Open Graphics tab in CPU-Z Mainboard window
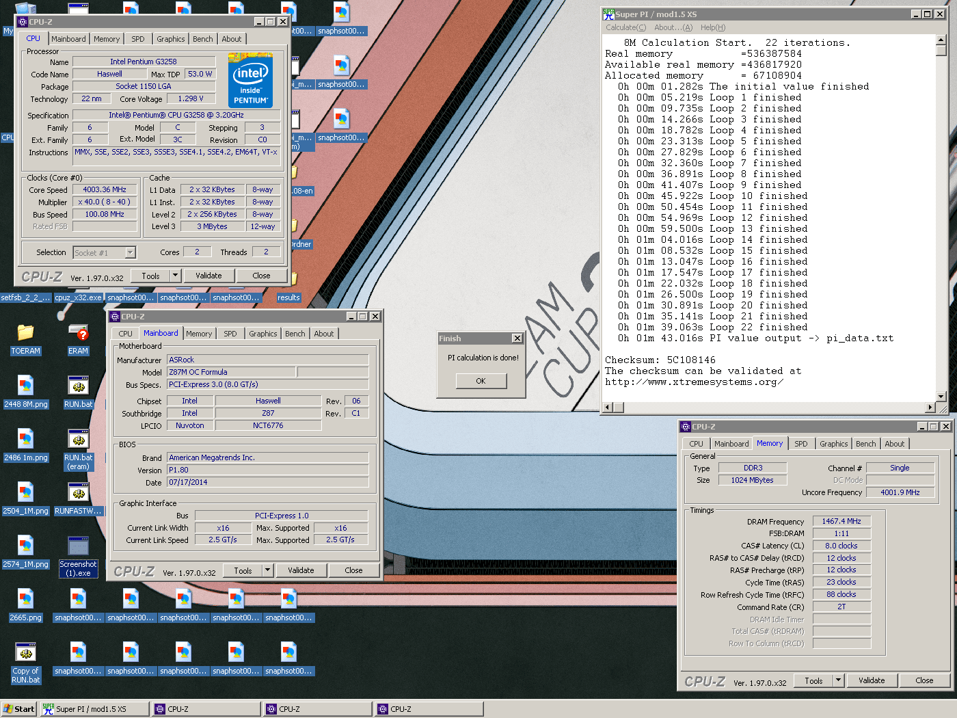The height and width of the screenshot is (718, 957). [x=263, y=334]
